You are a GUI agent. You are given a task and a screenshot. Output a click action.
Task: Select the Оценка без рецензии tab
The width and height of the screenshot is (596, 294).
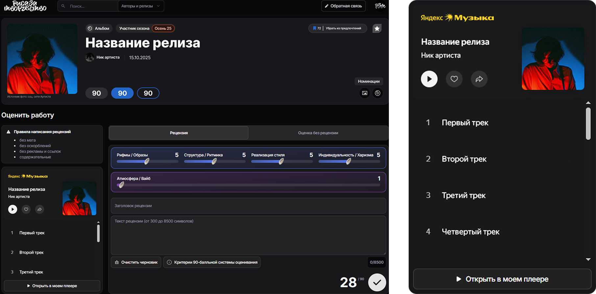pos(318,133)
